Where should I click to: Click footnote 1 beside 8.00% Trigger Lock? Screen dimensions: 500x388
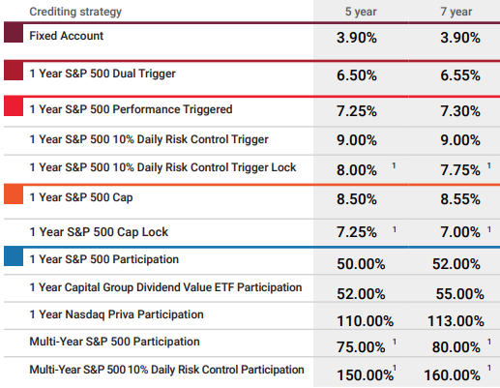pos(394,165)
